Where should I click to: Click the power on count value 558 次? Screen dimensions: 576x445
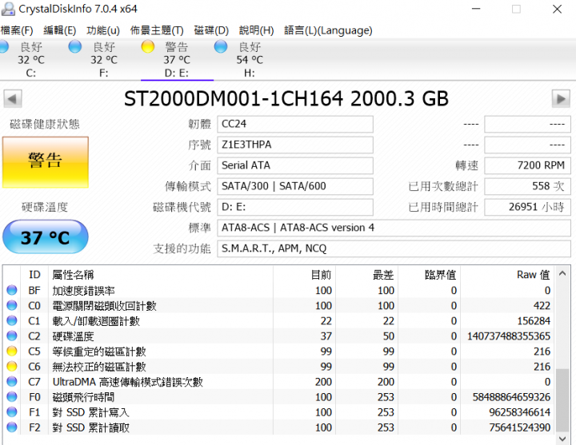click(527, 186)
